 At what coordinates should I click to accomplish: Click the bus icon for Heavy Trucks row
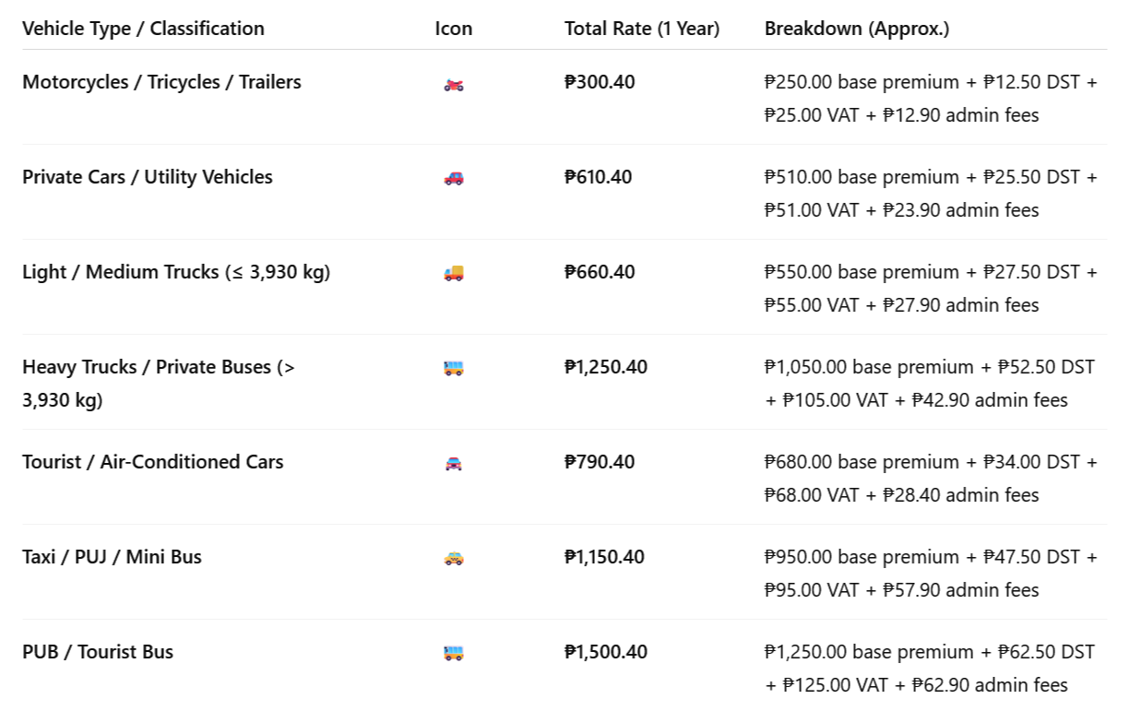(453, 368)
